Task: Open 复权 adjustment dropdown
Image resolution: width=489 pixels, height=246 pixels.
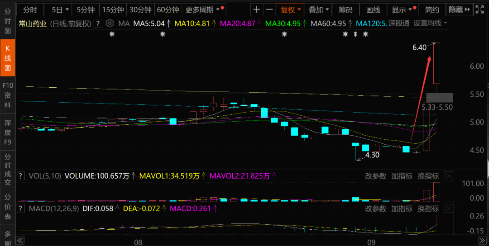Action: point(290,10)
